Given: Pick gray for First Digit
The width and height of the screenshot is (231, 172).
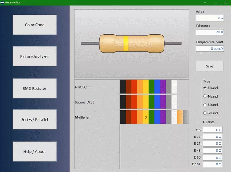Looking at the screenshot, I should tap(169, 87).
